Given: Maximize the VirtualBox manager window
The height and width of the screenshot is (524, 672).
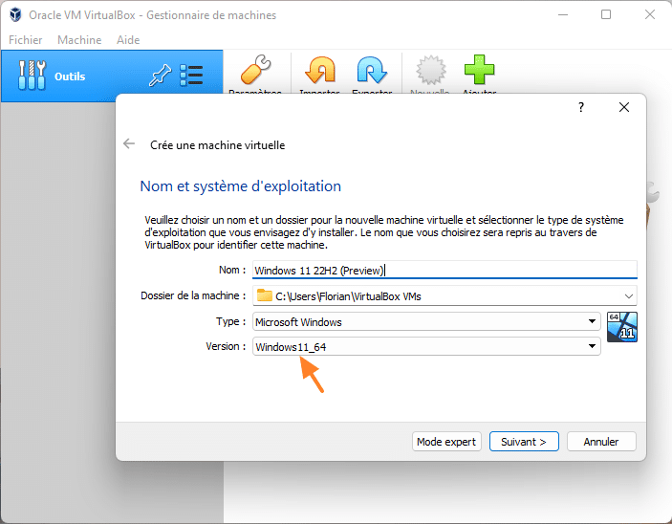Looking at the screenshot, I should [606, 14].
